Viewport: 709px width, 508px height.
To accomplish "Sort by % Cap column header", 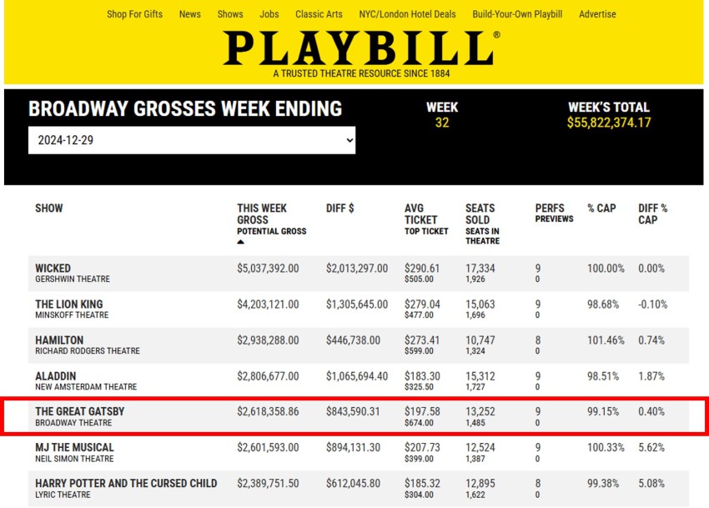I will [x=601, y=208].
